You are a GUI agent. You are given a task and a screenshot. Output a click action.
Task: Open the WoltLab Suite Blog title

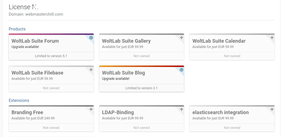click(x=123, y=73)
